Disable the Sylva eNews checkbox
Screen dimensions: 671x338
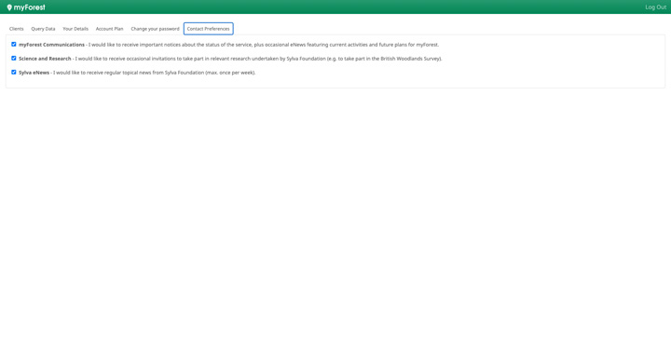pyautogui.click(x=14, y=73)
